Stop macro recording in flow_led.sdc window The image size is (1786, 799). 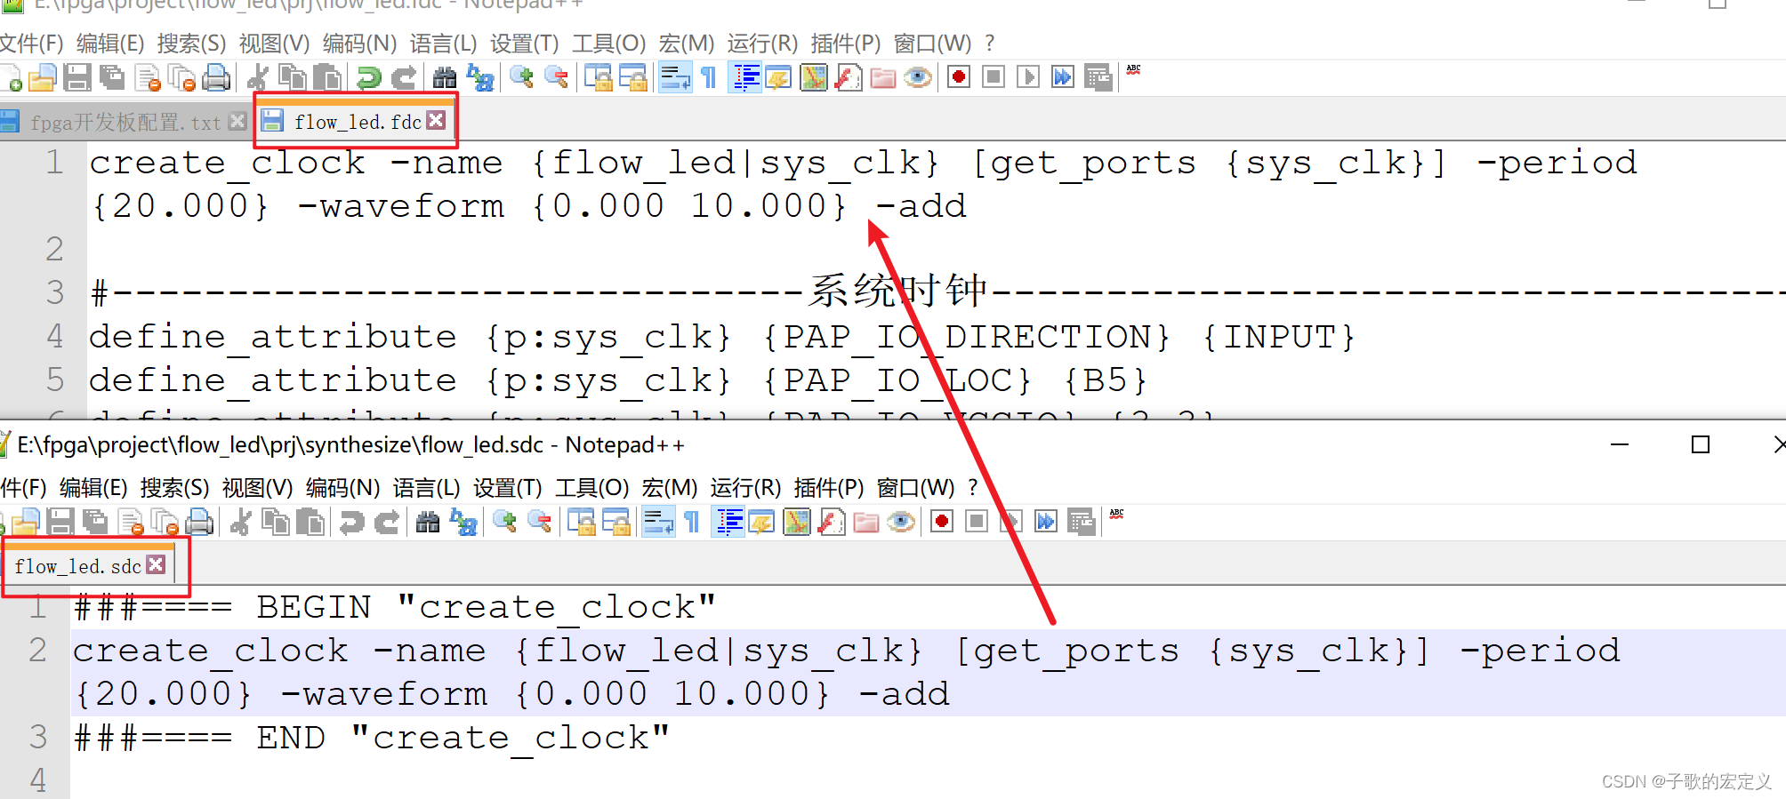click(977, 521)
